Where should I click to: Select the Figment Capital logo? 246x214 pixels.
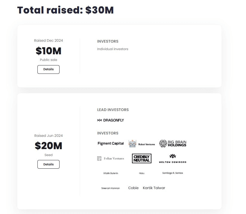[x=111, y=143]
